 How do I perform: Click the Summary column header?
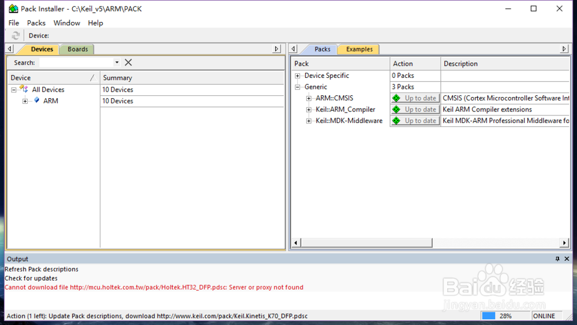(x=192, y=78)
